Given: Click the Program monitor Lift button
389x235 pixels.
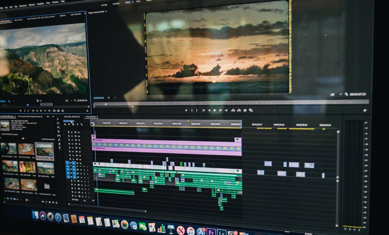Looking at the screenshot, I should [233, 110].
